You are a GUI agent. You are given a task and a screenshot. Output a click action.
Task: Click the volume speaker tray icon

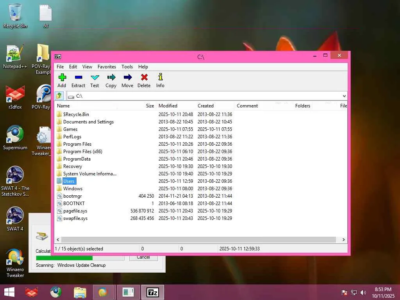click(363, 292)
